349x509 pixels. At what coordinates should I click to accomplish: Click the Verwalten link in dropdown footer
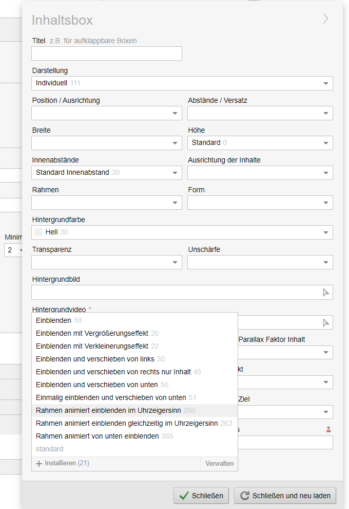[x=219, y=463]
